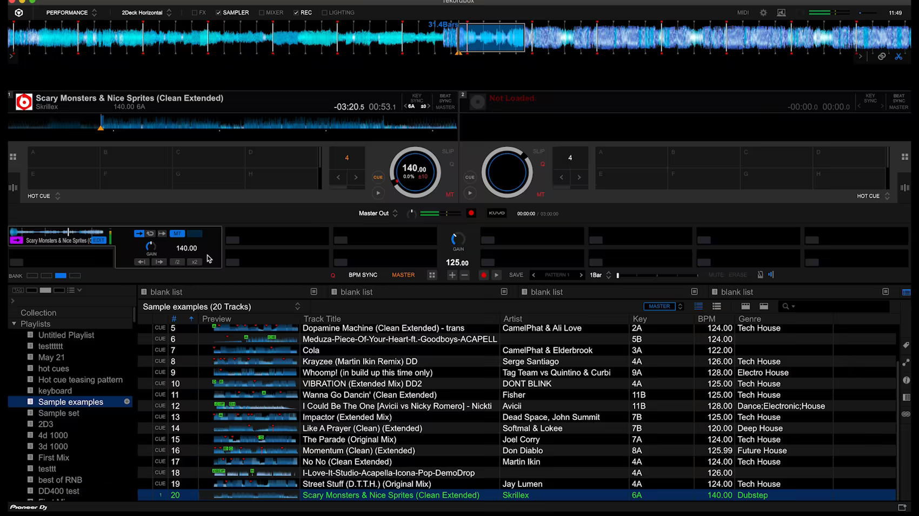Open the PERFORMANCE mode dropdown
This screenshot has width=919, height=516.
pos(71,12)
